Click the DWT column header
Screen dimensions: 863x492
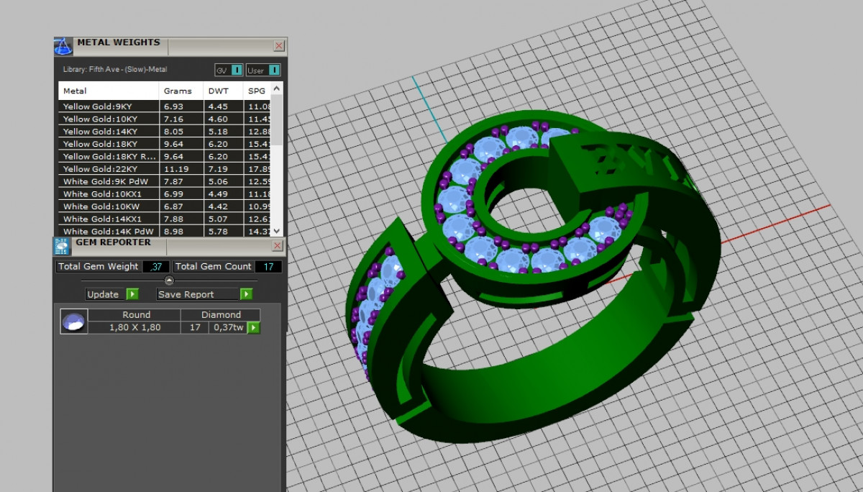(218, 91)
